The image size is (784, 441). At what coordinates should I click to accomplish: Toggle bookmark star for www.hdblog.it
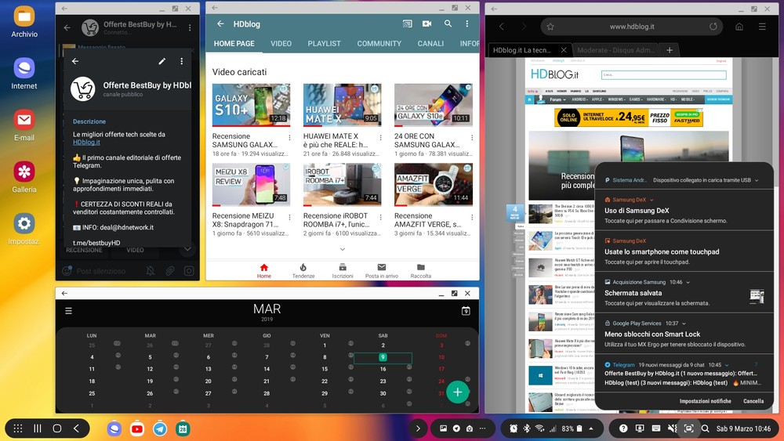pyautogui.click(x=550, y=27)
